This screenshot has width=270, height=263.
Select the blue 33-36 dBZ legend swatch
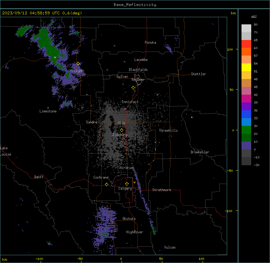tap(246, 114)
